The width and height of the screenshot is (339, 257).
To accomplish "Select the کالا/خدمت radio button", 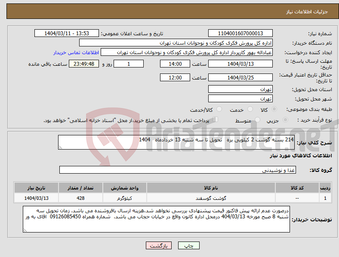I will 219,109.
